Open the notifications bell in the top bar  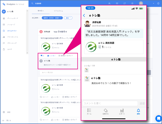click(132, 3)
